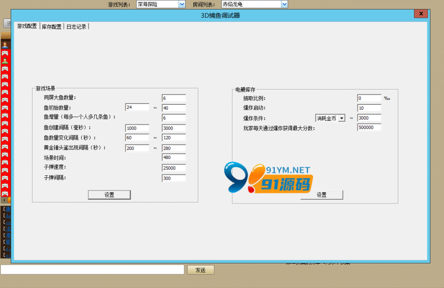
Task: Click 鱼初始数量 field containing 40
Action: tap(174, 108)
